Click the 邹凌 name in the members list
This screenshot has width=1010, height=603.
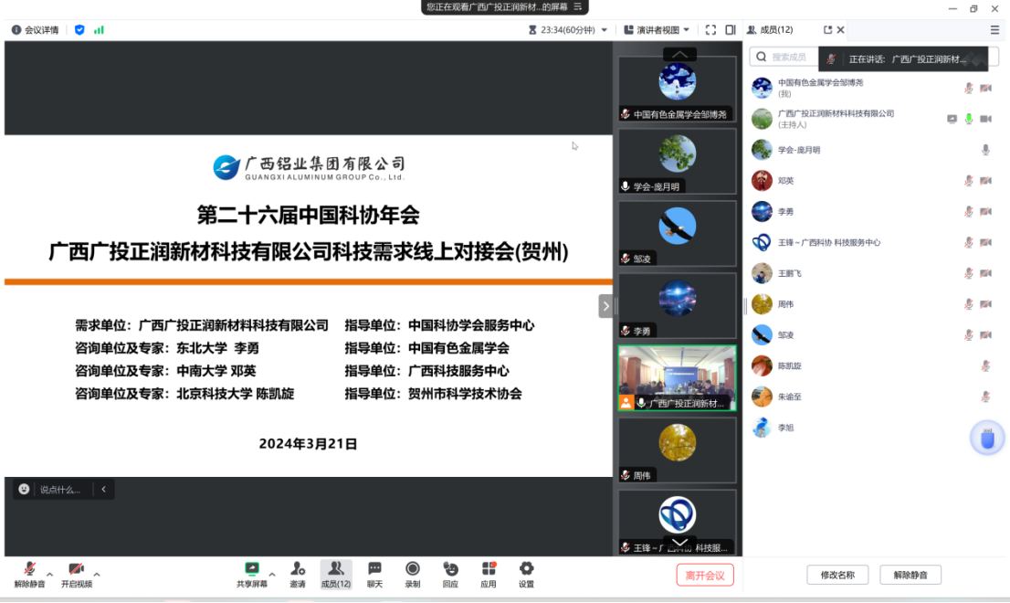[x=786, y=335]
